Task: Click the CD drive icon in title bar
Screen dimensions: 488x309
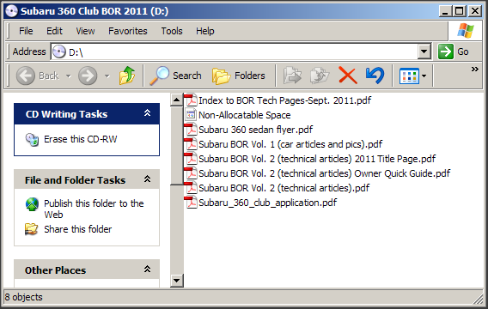Action: (11, 11)
